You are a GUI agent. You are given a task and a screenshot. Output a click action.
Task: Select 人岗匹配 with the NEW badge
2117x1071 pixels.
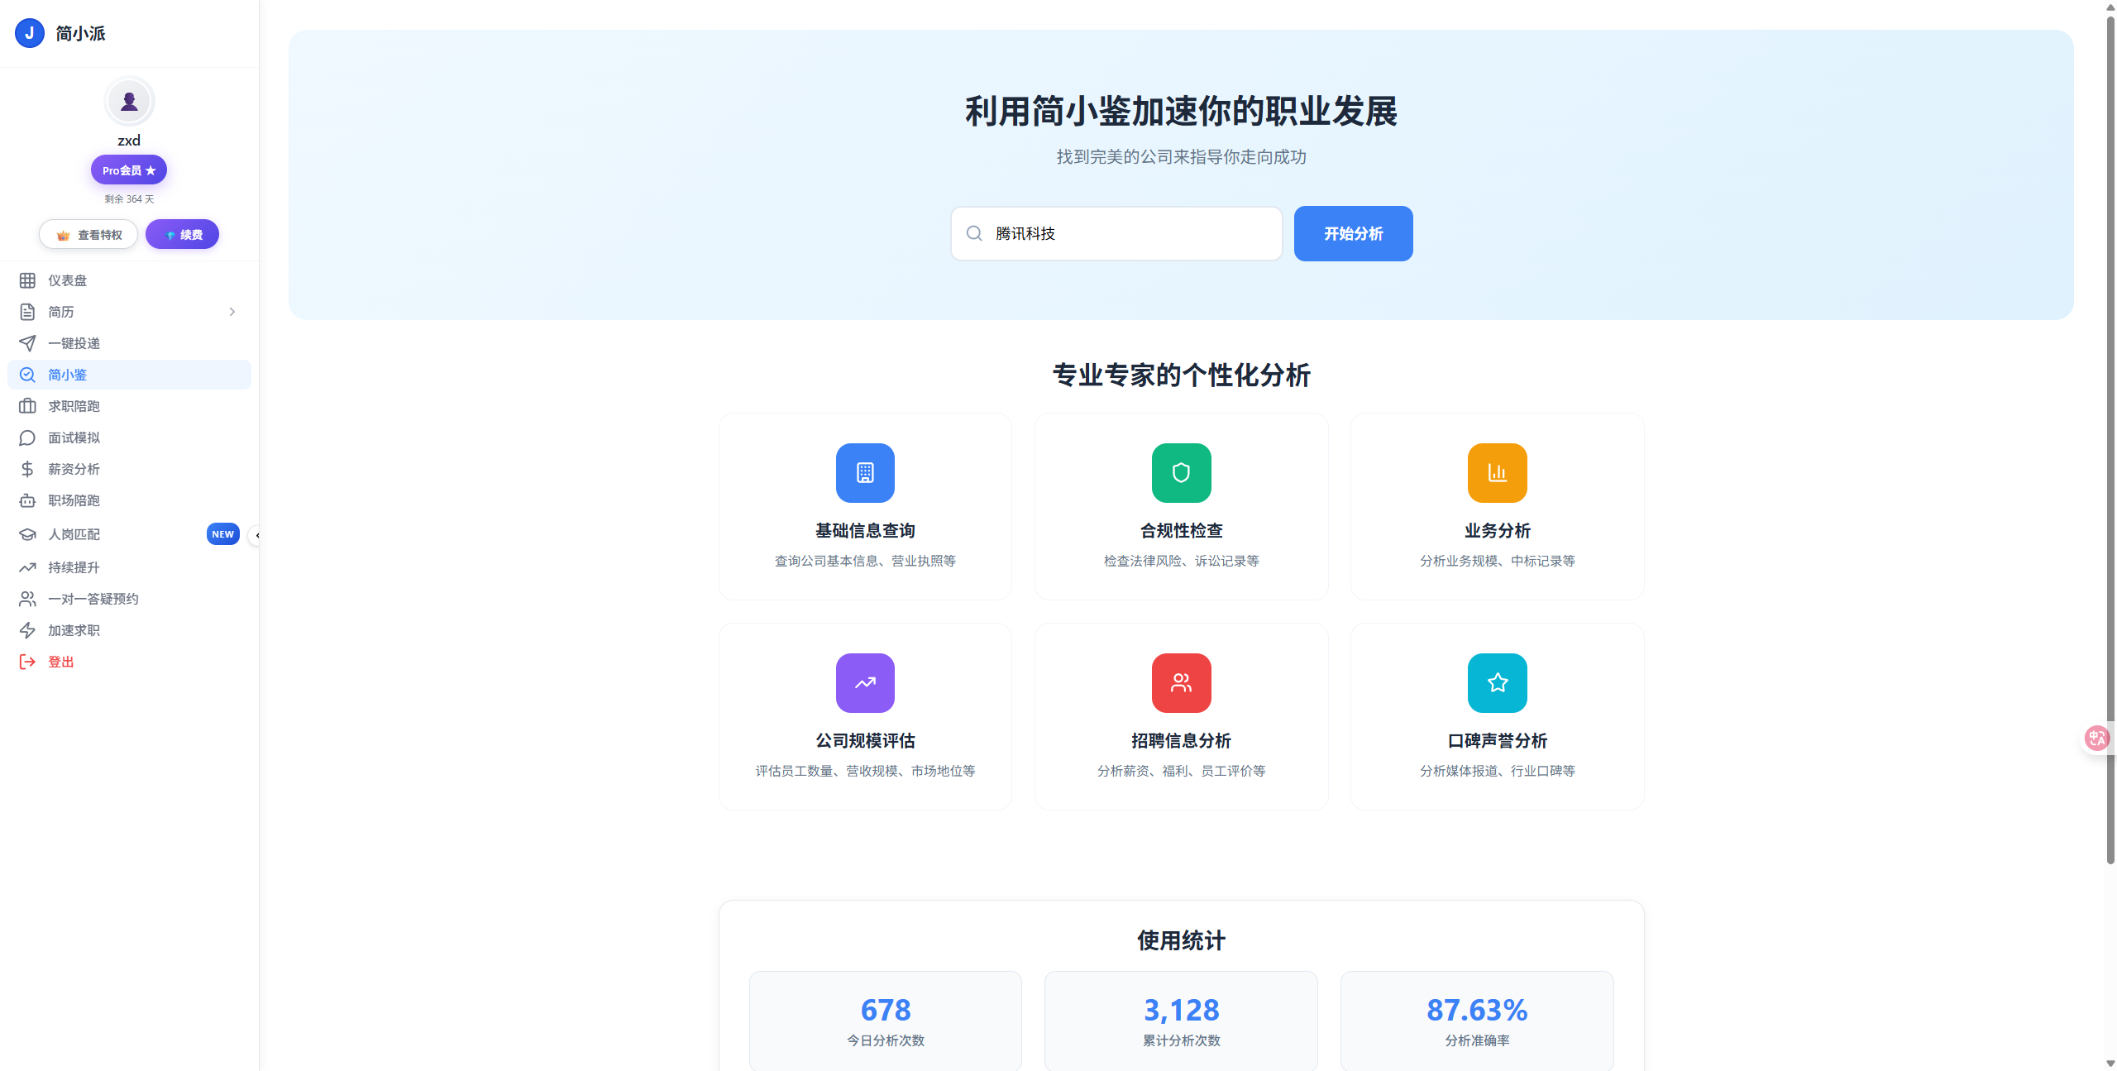coord(74,534)
